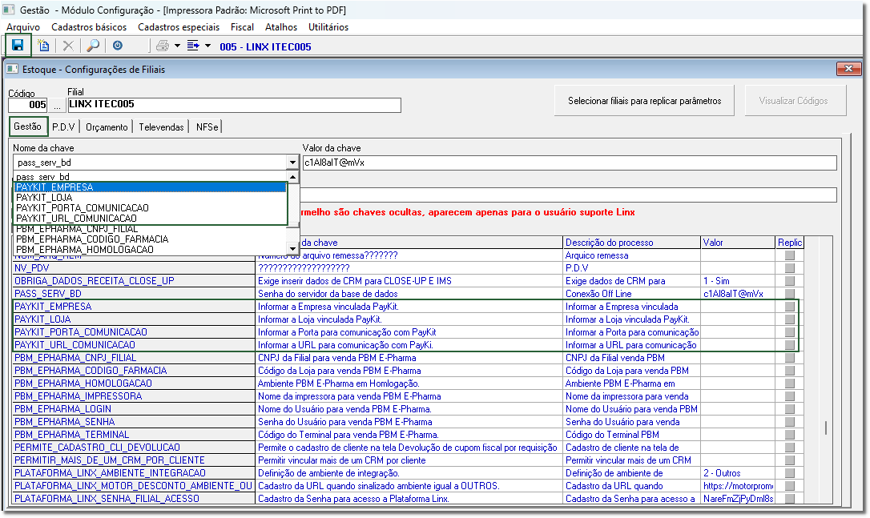Switch to the Televendas tab
The height and width of the screenshot is (518, 870).
click(162, 127)
